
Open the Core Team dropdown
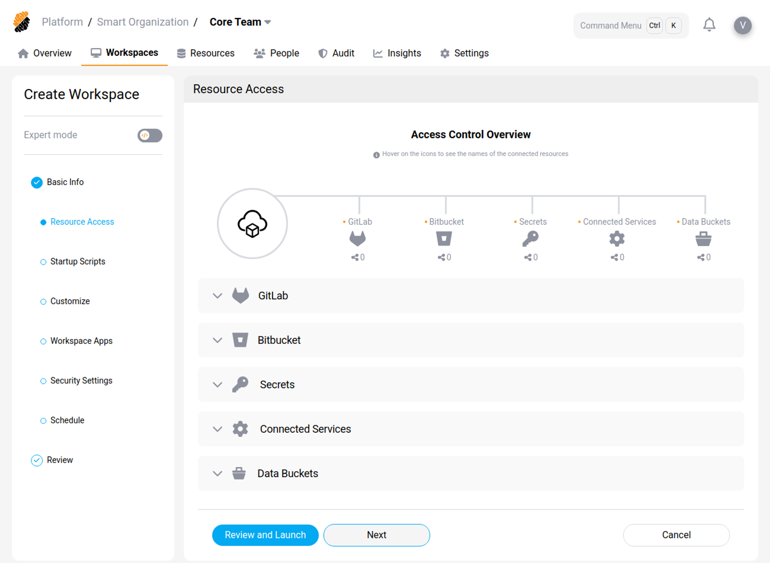pyautogui.click(x=240, y=22)
